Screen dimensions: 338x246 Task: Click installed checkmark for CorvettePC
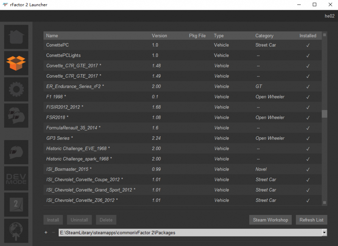click(x=308, y=45)
